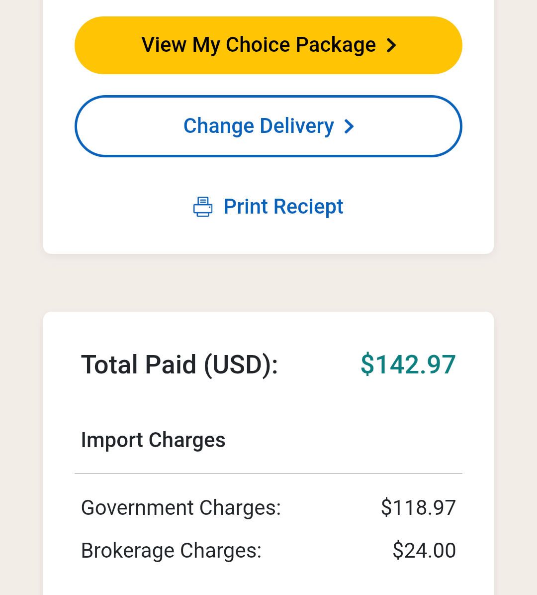Open the yellow View My Choice Package button
Viewport: 537px width, 595px height.
pyautogui.click(x=268, y=45)
